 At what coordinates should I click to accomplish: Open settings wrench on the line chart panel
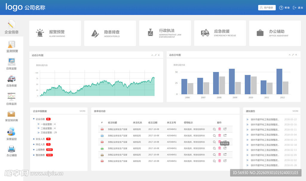pyautogui.click(x=155, y=55)
